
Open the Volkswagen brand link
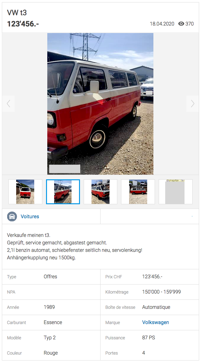tap(156, 322)
